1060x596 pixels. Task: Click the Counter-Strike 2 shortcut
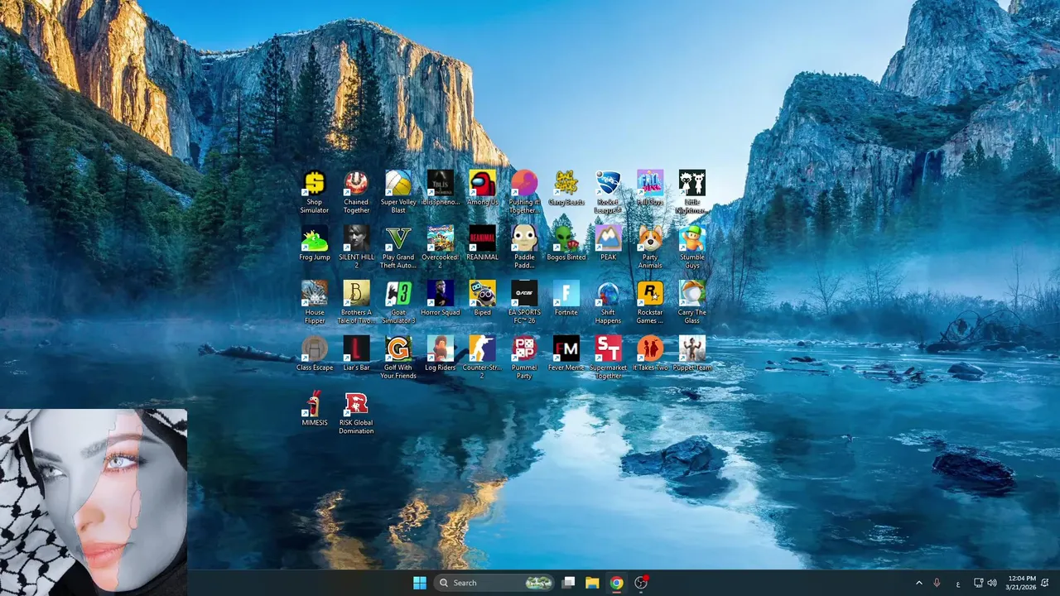[482, 358]
